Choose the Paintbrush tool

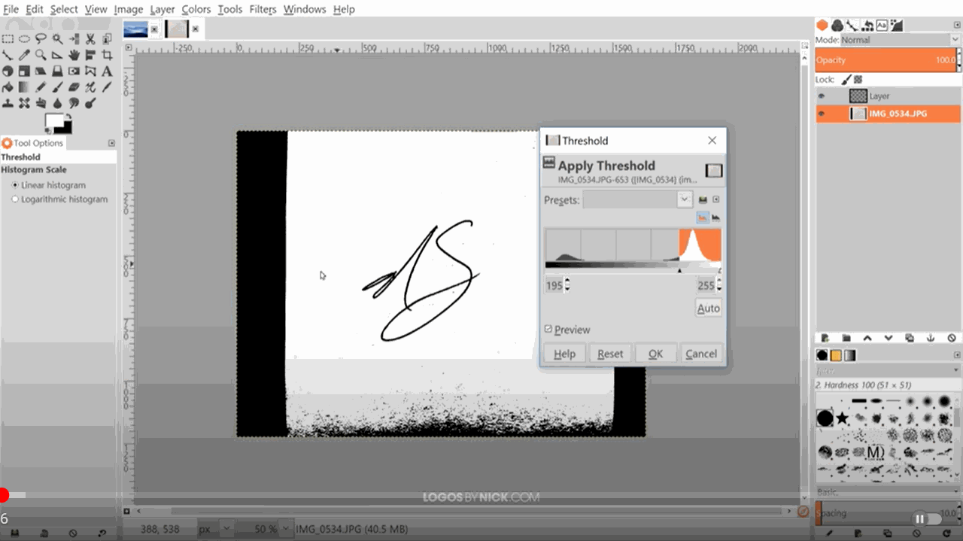57,87
